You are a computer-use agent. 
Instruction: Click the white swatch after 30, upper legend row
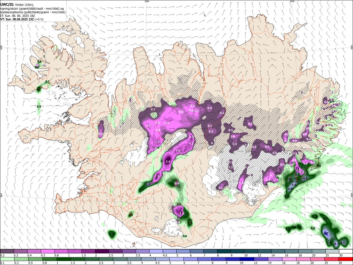[x=346, y=251]
